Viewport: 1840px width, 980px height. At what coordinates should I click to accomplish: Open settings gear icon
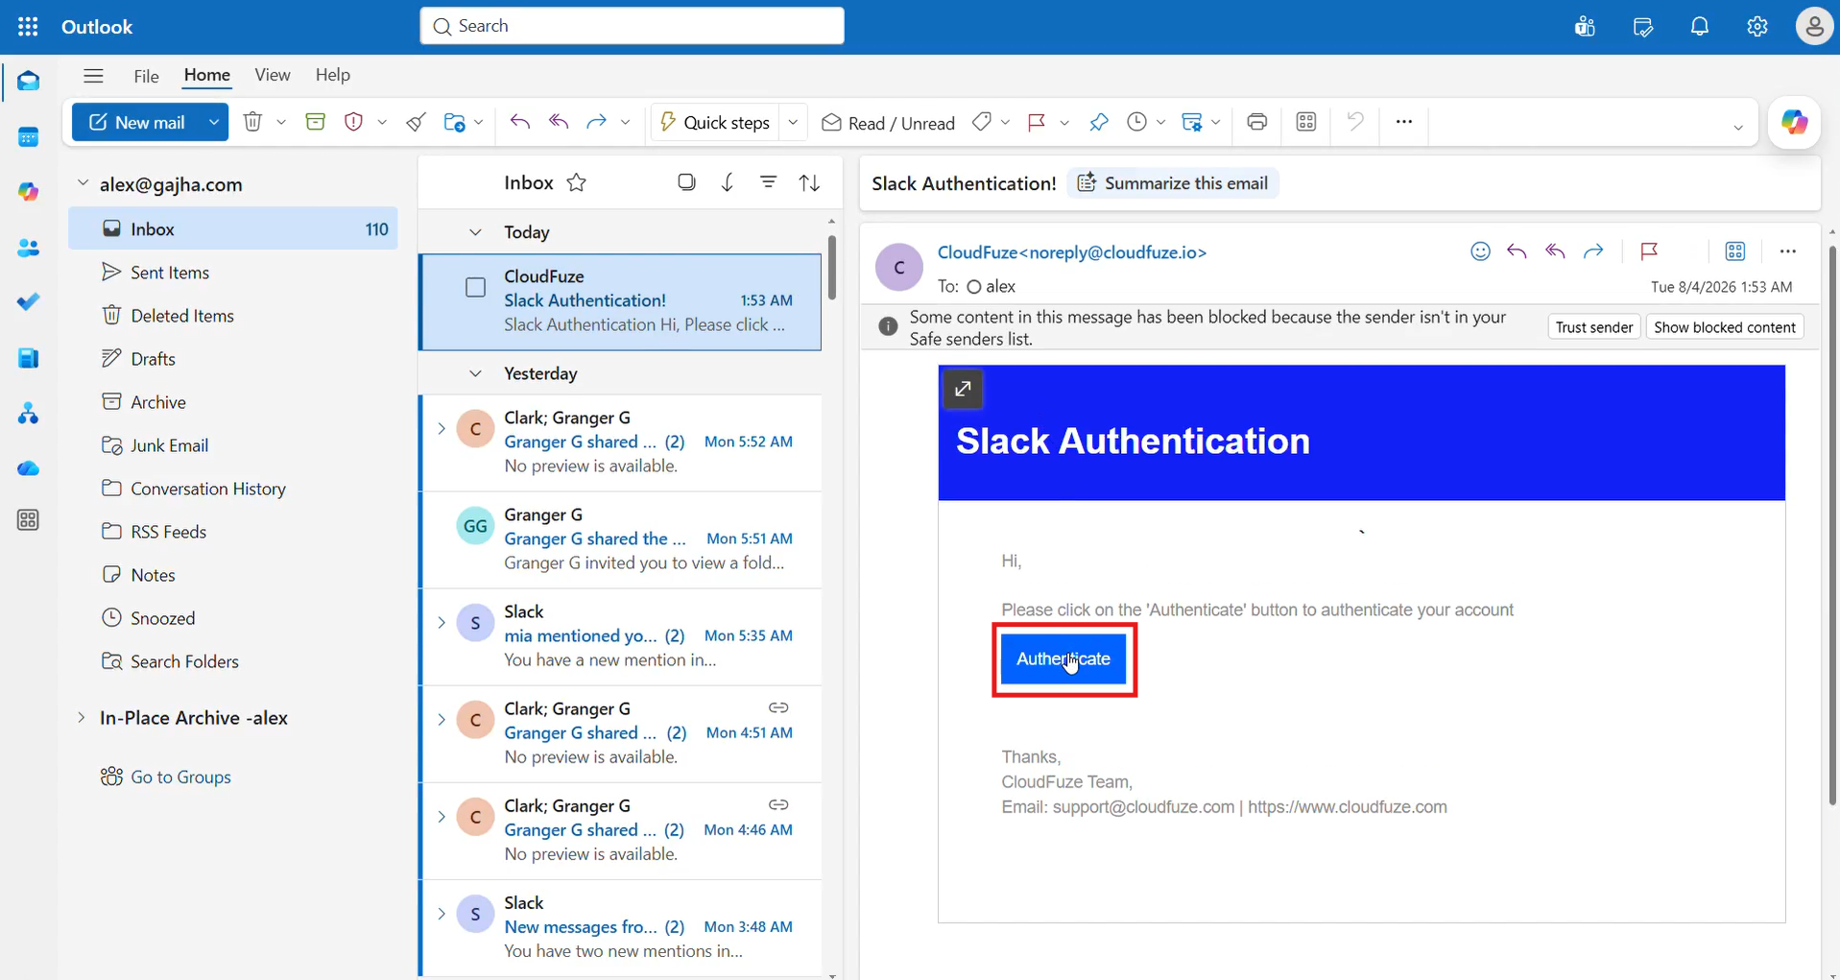[x=1757, y=27]
